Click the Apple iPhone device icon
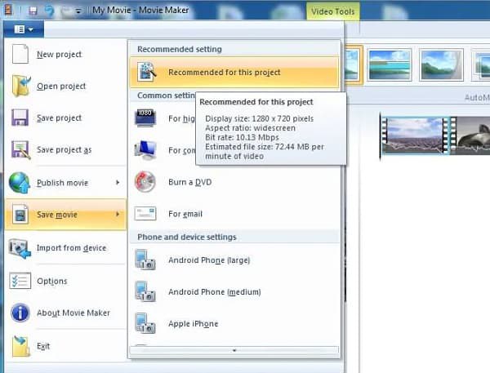This screenshot has height=373, width=490. point(145,323)
